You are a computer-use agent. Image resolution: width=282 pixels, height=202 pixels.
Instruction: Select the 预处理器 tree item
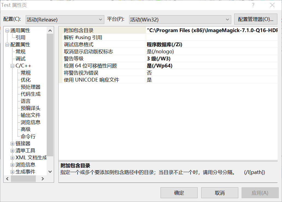coord(31,87)
